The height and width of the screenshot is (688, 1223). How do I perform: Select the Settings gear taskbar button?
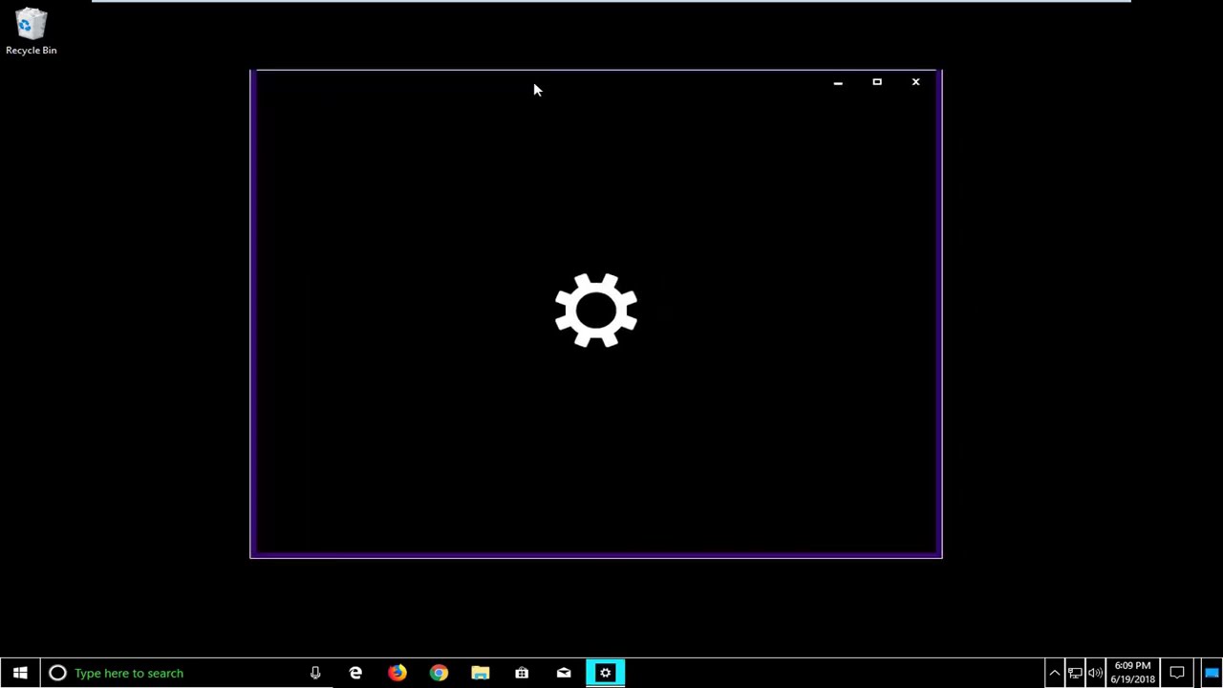tap(605, 673)
